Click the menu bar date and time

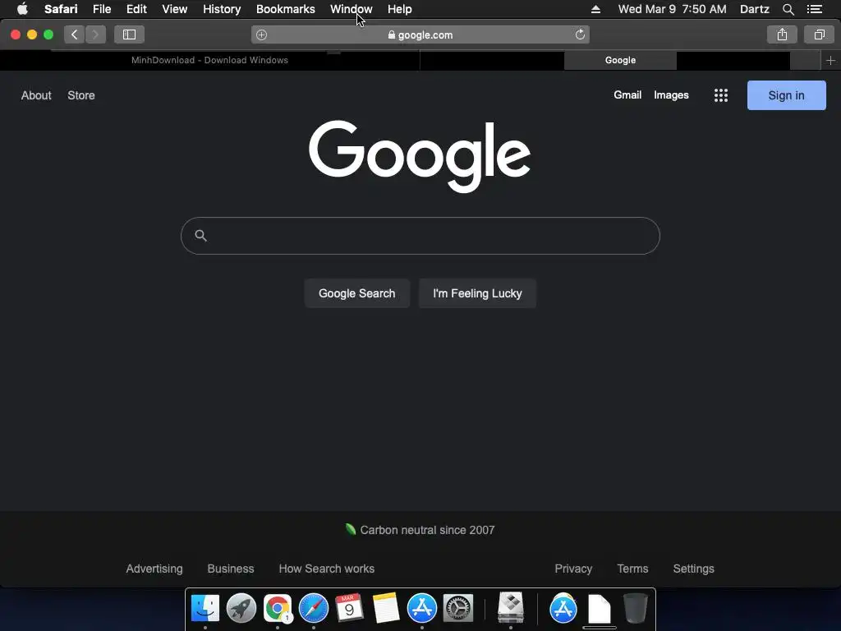click(672, 9)
